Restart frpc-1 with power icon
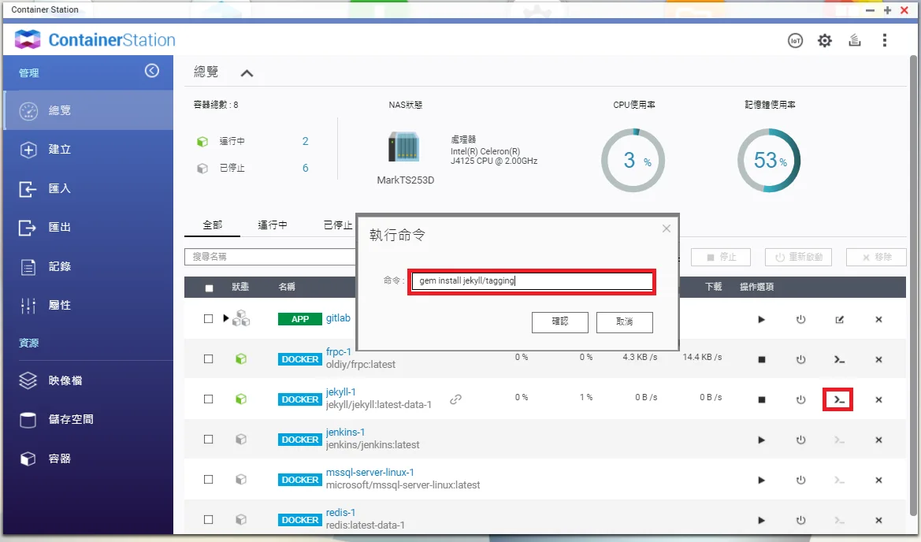The image size is (921, 542). click(x=800, y=359)
